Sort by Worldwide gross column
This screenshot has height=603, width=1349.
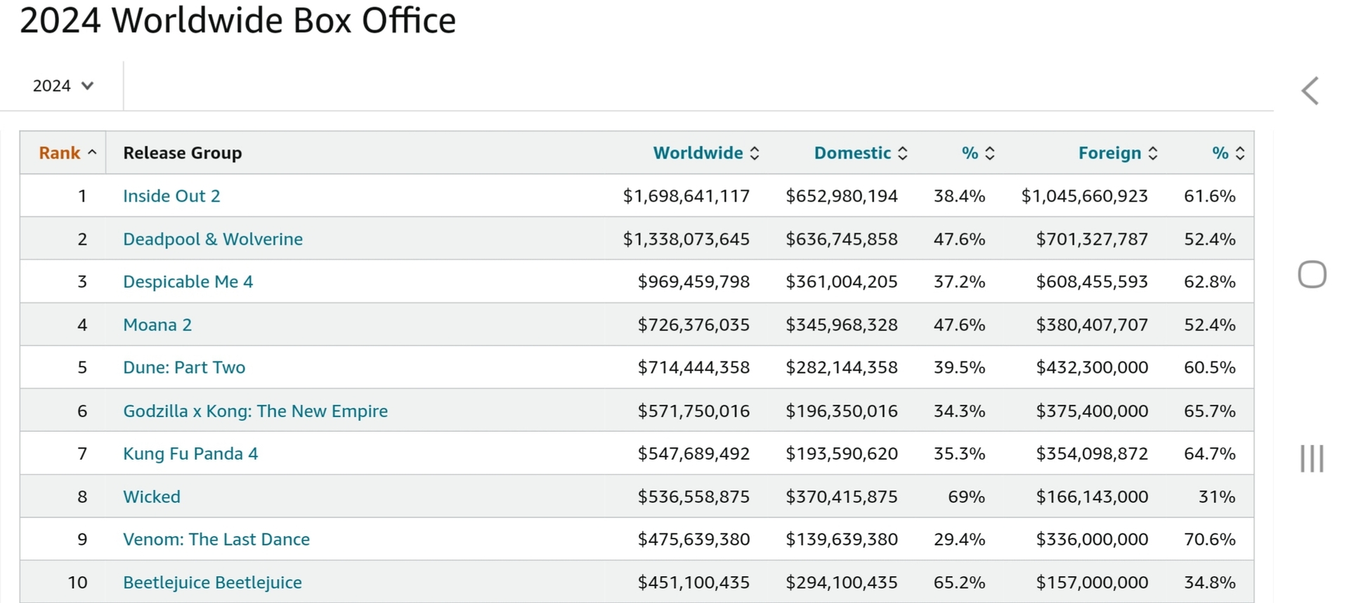706,153
